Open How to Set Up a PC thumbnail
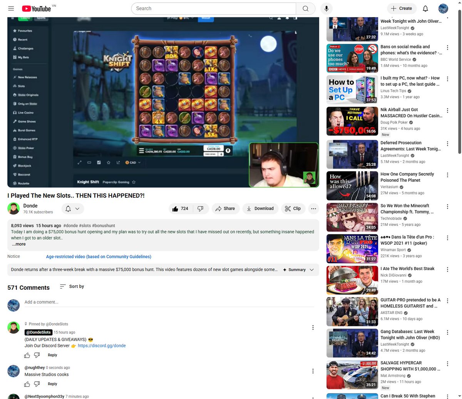Viewport: 462px width, 399px height. [352, 90]
